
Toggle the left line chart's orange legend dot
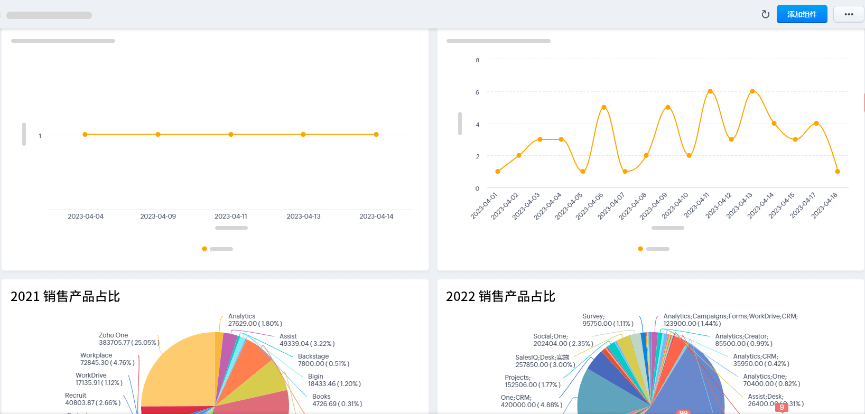click(204, 249)
